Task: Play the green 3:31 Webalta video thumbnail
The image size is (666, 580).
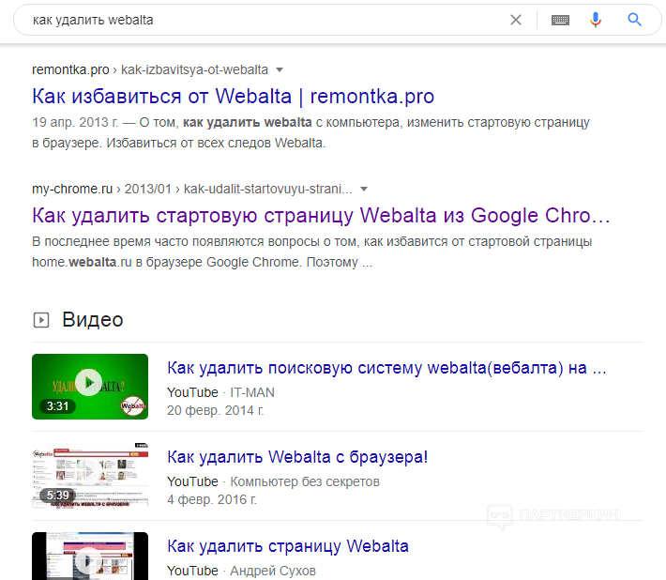Action: pos(90,387)
